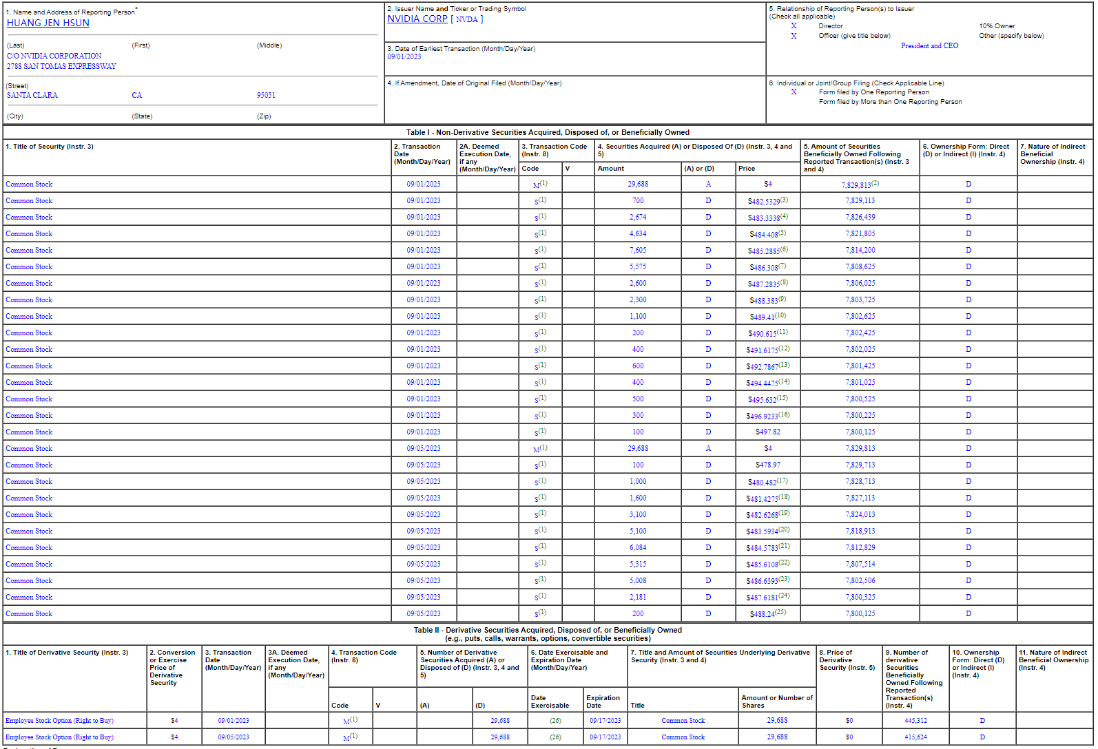Viewport: 1098px width, 749px height.
Task: Toggle the Director relationship checkbox
Action: click(x=794, y=26)
